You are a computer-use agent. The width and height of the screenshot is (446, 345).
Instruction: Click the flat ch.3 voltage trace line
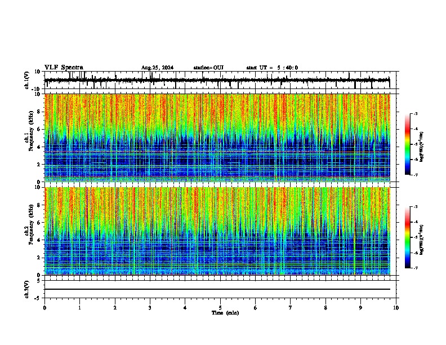(217, 289)
